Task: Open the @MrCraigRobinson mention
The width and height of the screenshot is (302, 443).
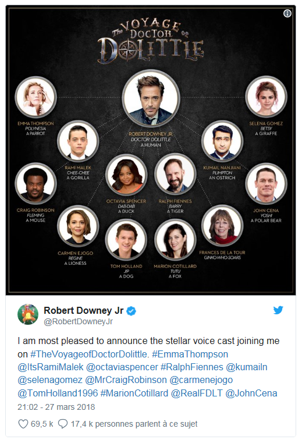Action: 126,380
